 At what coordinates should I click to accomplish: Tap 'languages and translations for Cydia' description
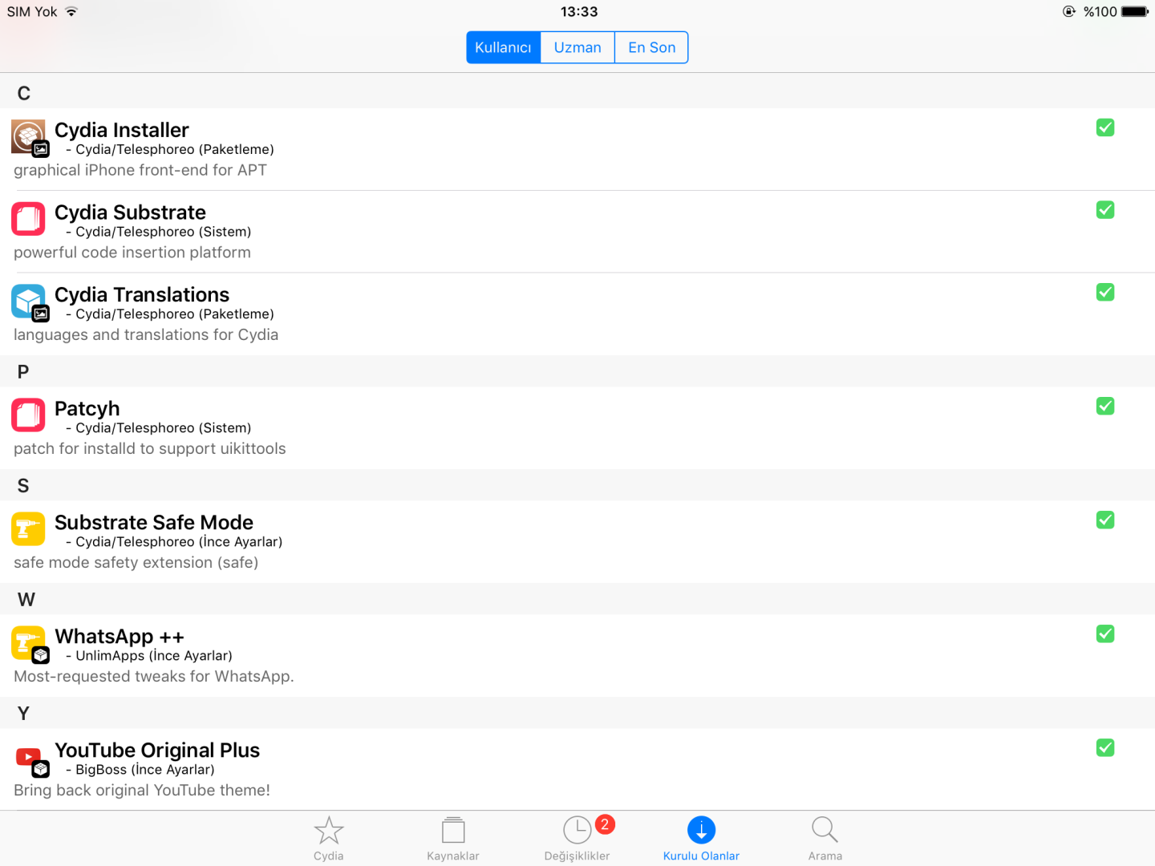[x=146, y=334]
